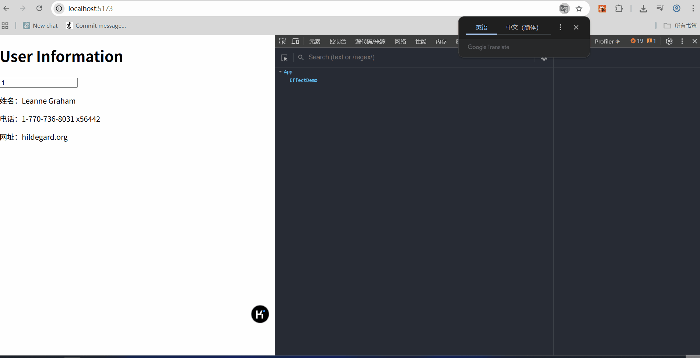Open the Commit message bookmark
Image resolution: width=700 pixels, height=358 pixels.
coord(96,25)
